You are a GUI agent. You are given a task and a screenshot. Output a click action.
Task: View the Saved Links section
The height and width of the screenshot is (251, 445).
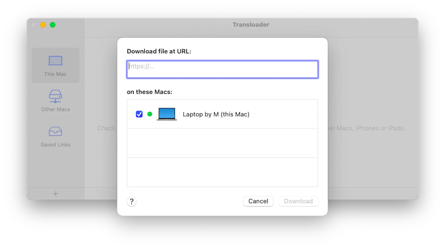[55, 137]
